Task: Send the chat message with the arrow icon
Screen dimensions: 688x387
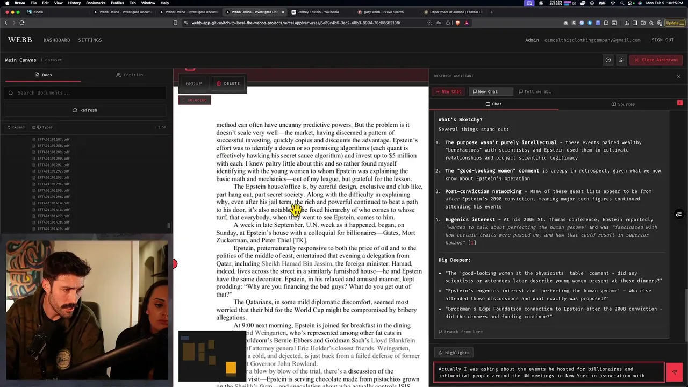Action: coord(675,372)
